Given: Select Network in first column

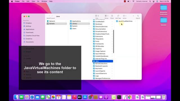Looking at the screenshot, I should coord(57,21).
